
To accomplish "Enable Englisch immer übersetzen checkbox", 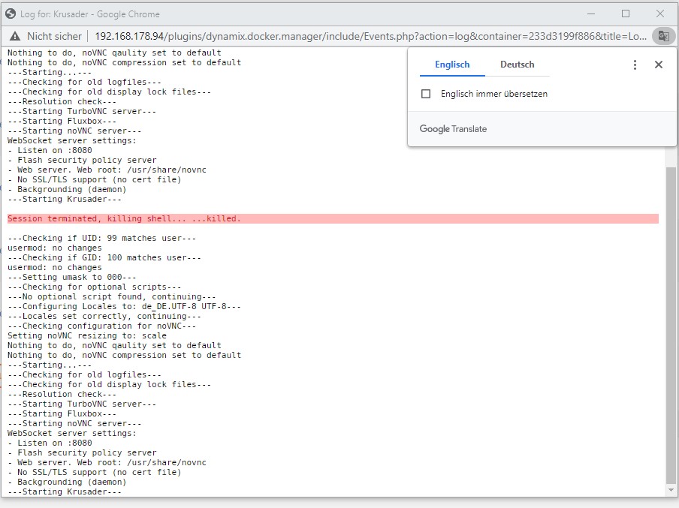I will click(426, 94).
